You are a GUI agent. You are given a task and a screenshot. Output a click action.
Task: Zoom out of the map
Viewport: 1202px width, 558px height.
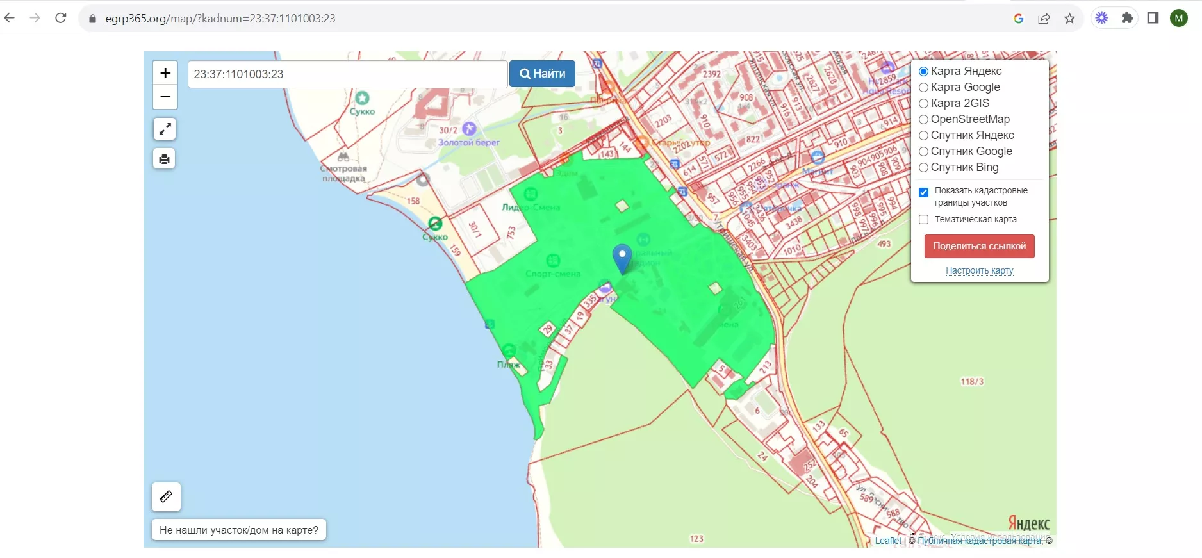pos(165,97)
